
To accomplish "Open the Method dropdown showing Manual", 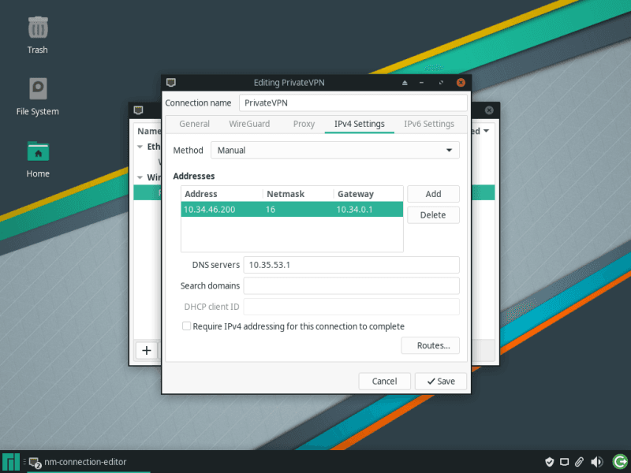I will click(x=335, y=150).
